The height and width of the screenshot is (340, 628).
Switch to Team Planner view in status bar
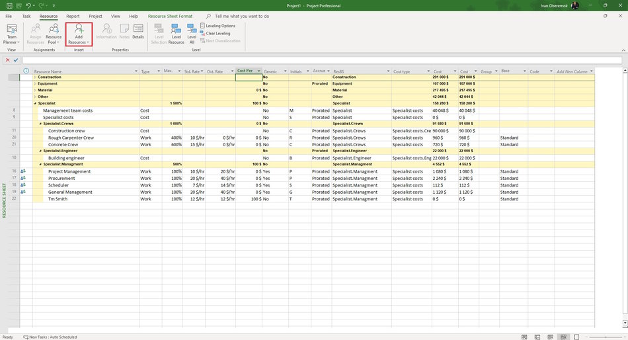(x=550, y=337)
